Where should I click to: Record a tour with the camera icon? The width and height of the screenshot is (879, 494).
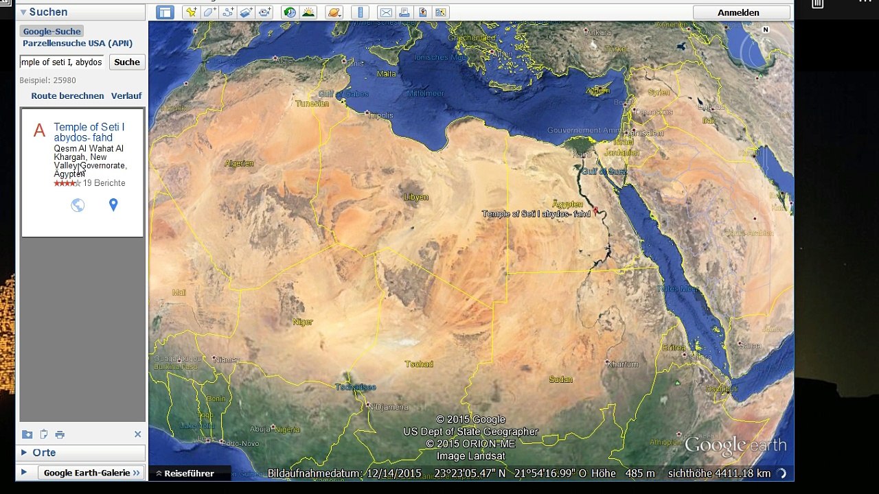point(265,12)
